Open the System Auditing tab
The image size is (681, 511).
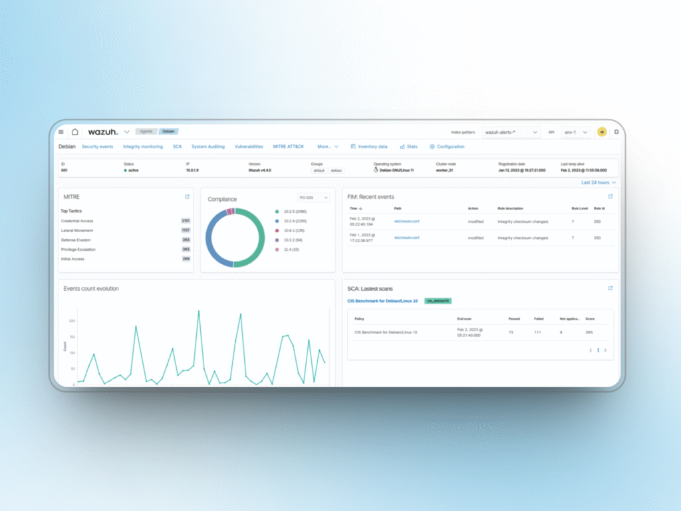click(x=208, y=146)
